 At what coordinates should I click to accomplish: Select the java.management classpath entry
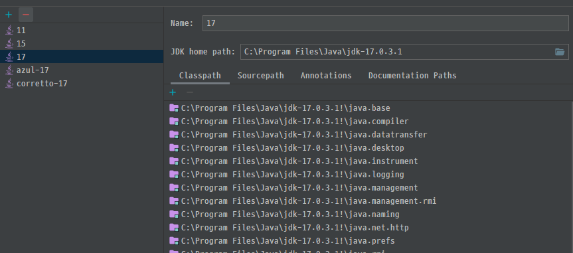click(x=367, y=187)
